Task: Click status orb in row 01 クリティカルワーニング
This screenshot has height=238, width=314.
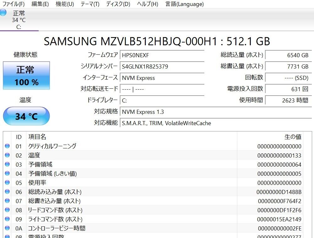Action: 7,146
